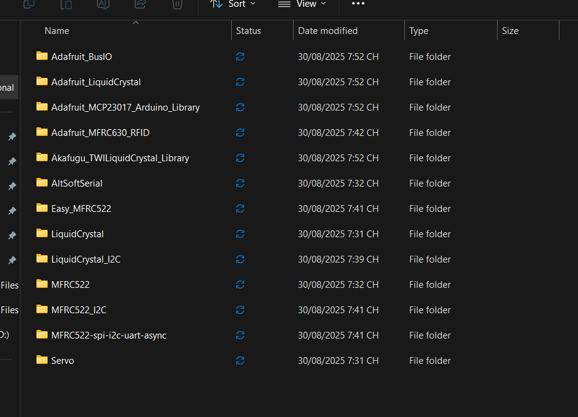578x417 pixels.
Task: Select the Adafruit_MCP23017_Arduino_Library folder icon
Action: [x=42, y=107]
